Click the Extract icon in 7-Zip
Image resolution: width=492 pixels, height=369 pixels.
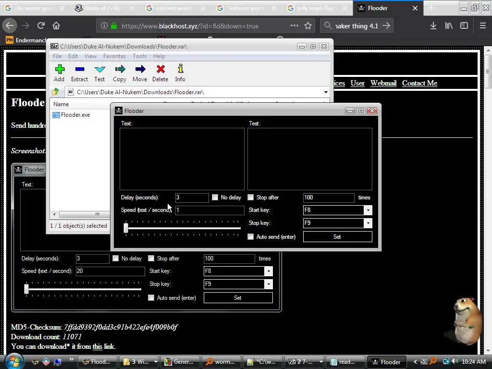tap(79, 73)
